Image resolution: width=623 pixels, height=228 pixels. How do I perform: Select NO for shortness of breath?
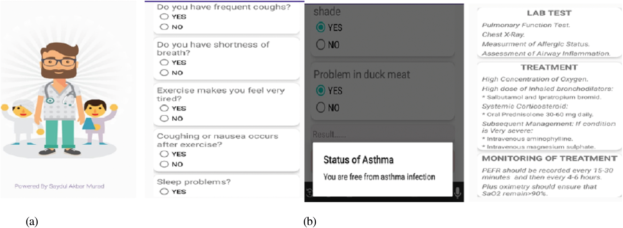click(x=164, y=73)
